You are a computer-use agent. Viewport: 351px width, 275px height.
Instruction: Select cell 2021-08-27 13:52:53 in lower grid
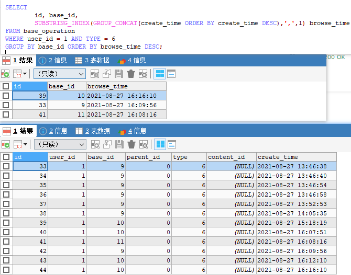tap(296, 204)
